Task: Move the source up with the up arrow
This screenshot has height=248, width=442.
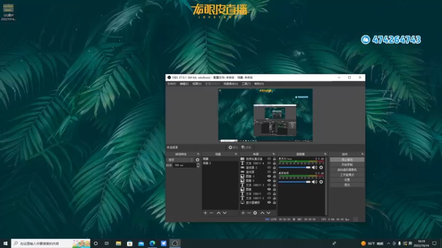Action: [262, 213]
